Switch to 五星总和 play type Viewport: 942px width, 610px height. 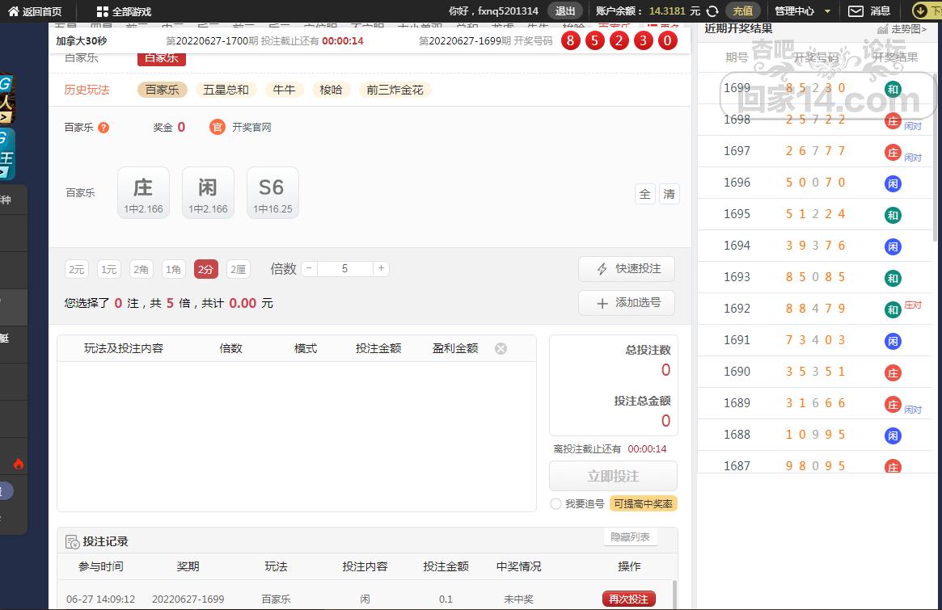(226, 90)
